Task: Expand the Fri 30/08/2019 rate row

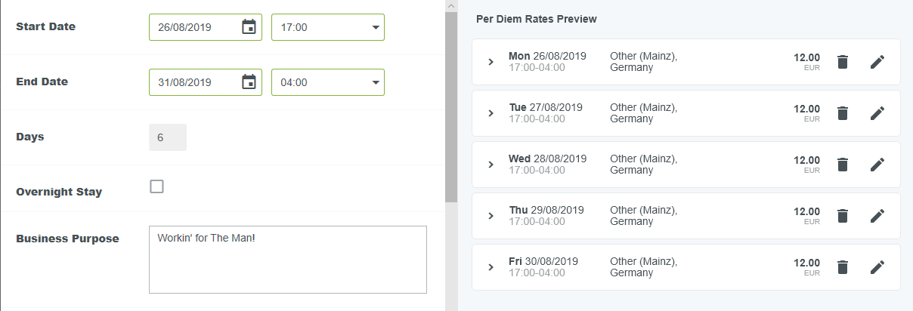Action: pos(491,267)
